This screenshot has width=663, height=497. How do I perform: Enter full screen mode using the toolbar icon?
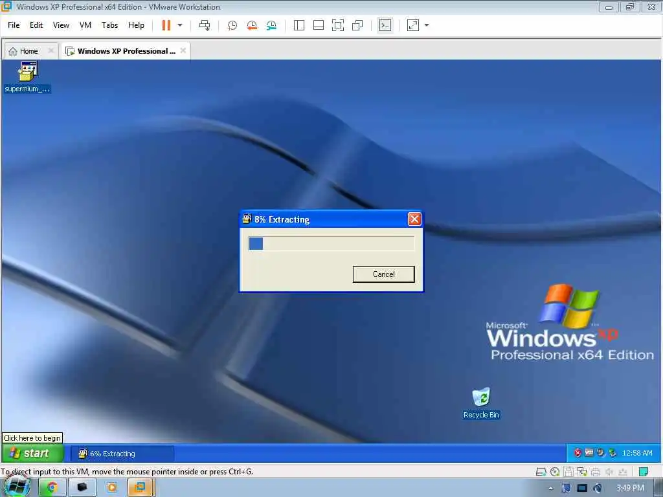coord(338,25)
